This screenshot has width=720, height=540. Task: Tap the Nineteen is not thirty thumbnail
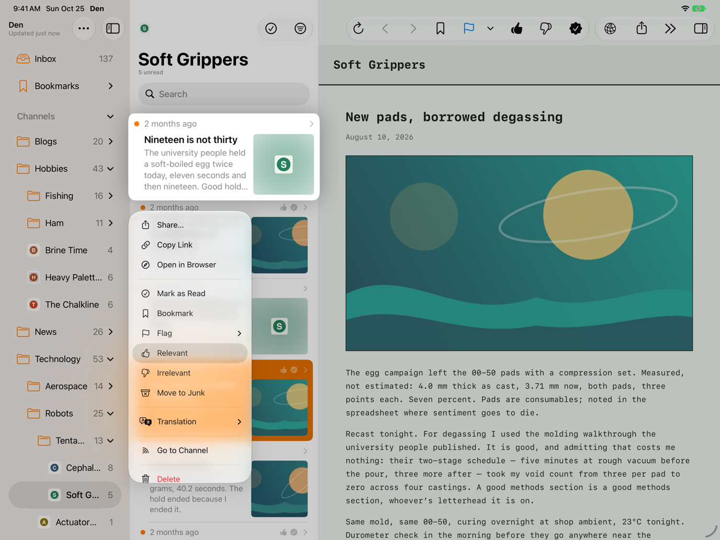pyautogui.click(x=284, y=164)
